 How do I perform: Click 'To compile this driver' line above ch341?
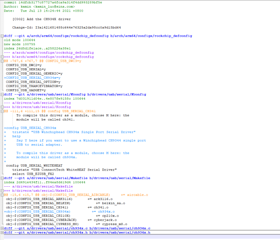coord(73,116)
